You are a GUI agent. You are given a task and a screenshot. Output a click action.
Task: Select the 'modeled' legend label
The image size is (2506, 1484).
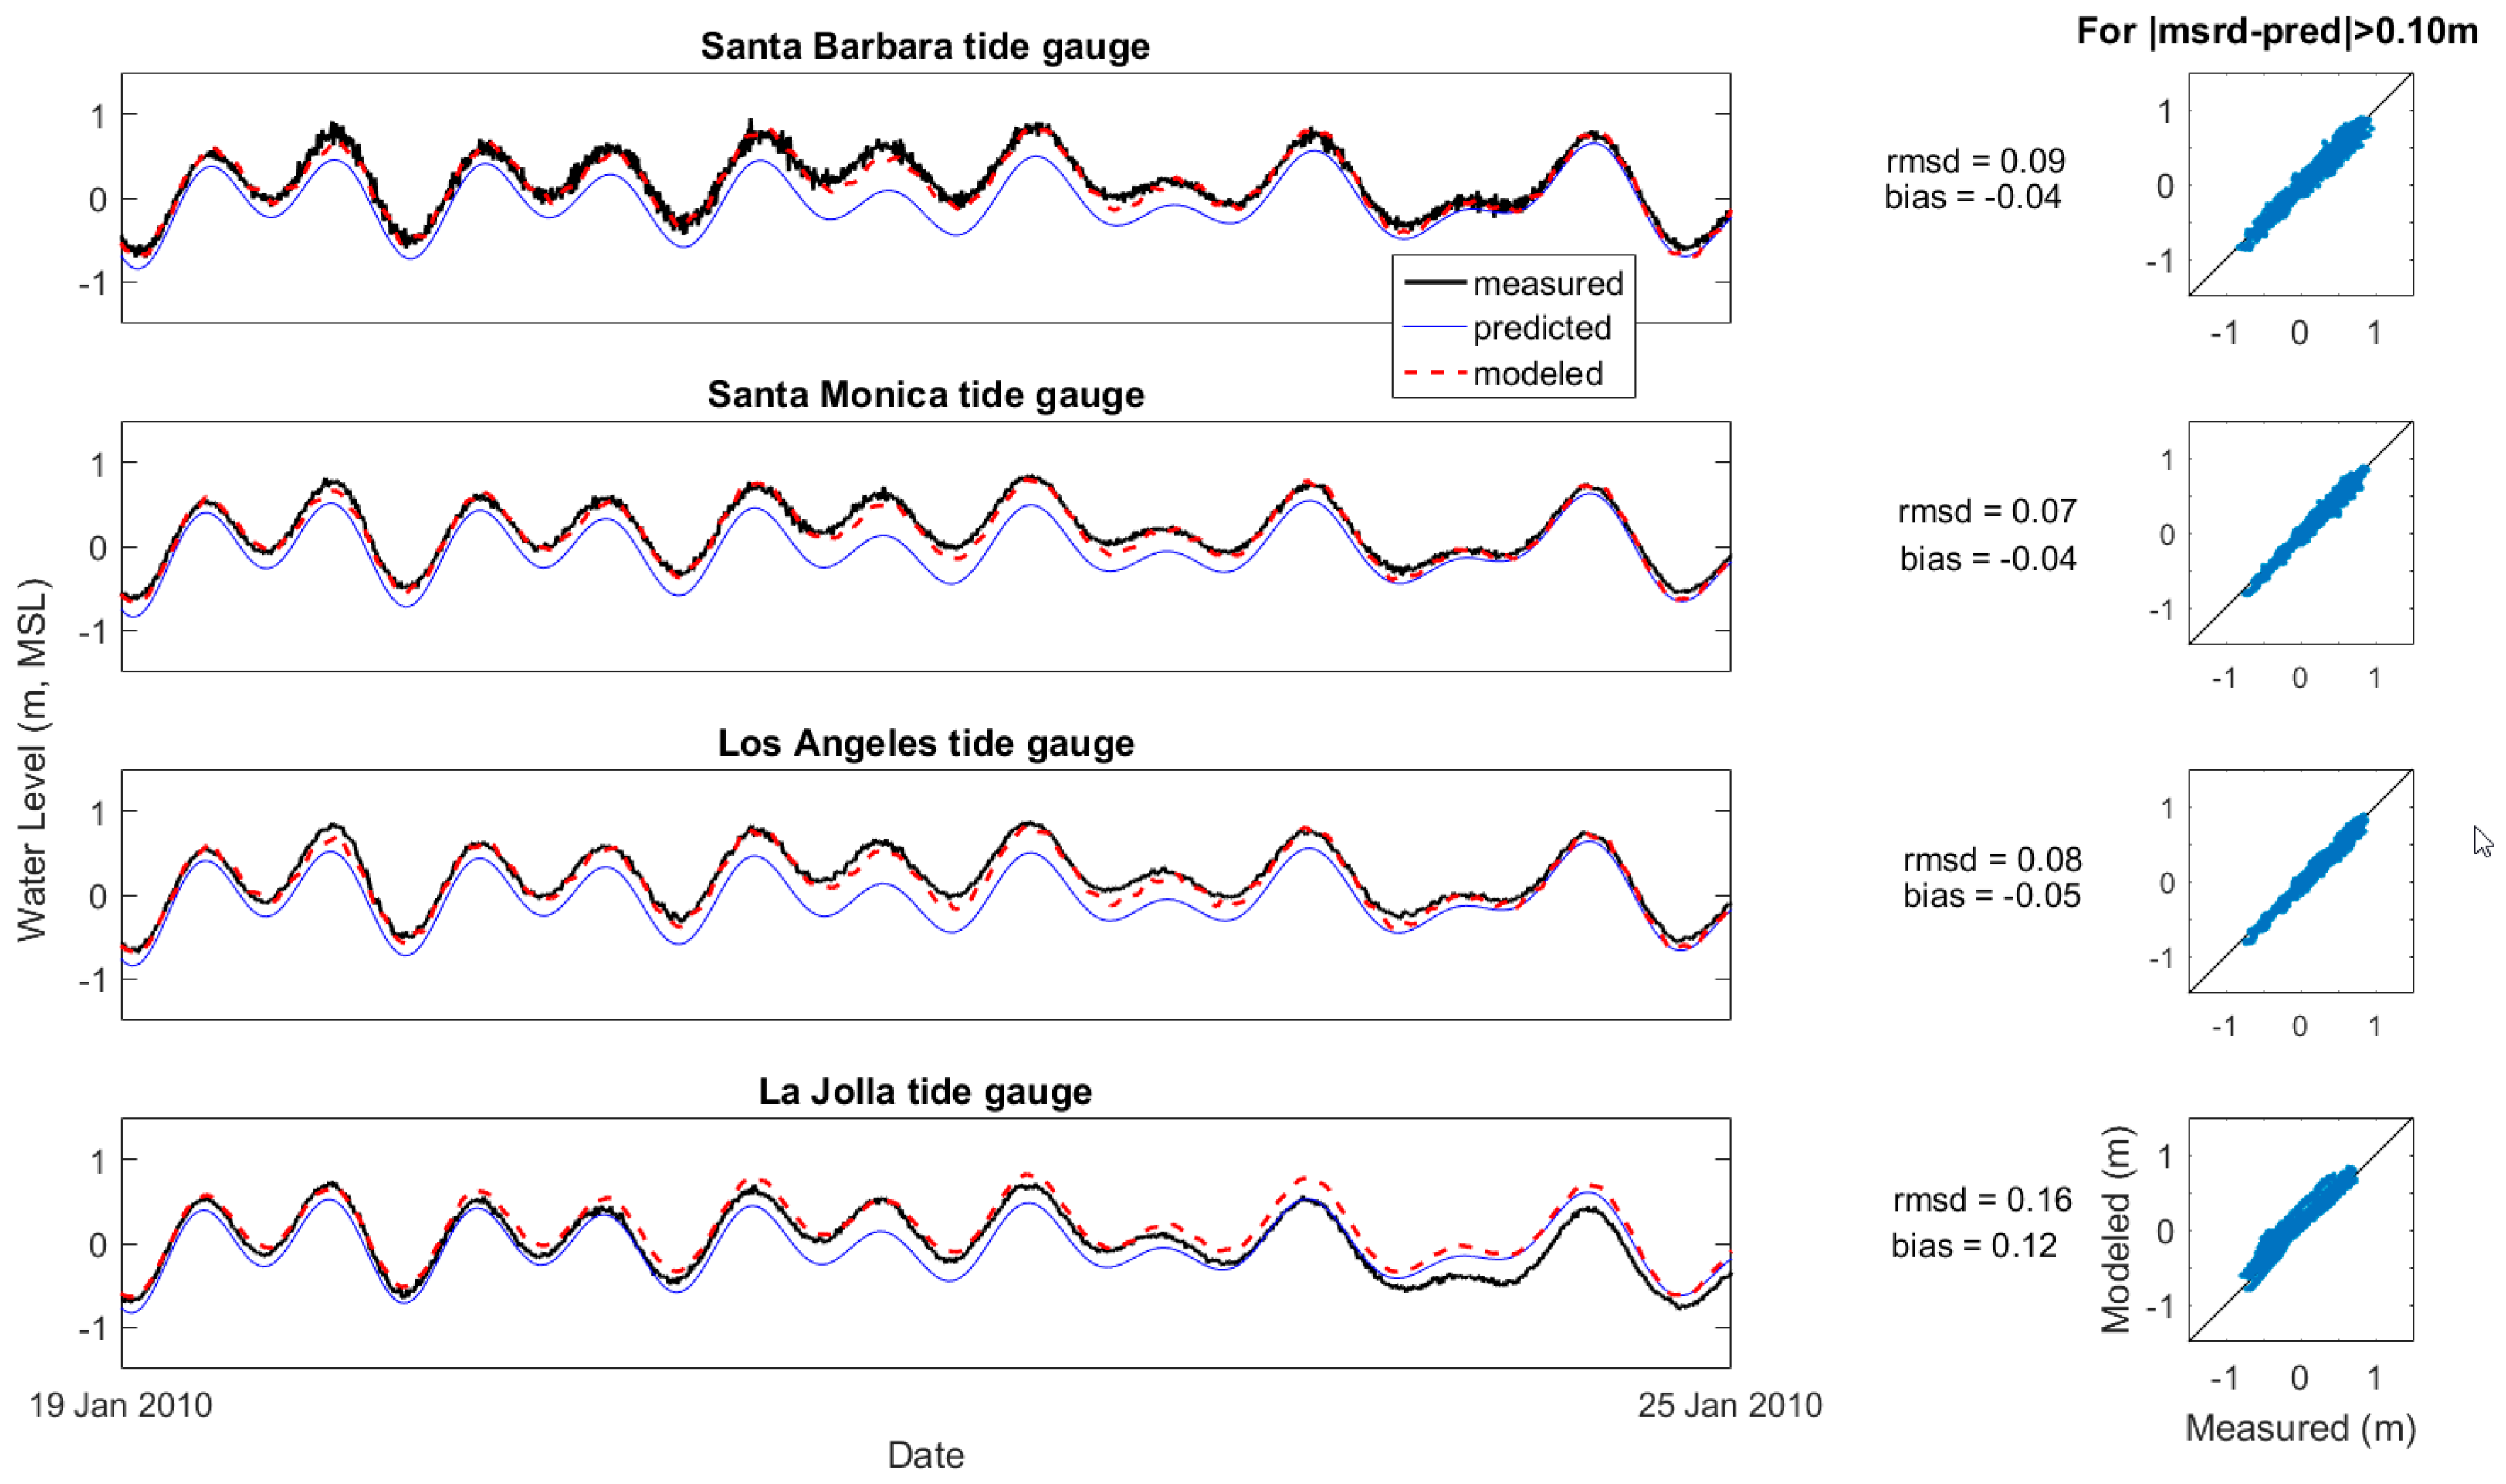point(1538,374)
